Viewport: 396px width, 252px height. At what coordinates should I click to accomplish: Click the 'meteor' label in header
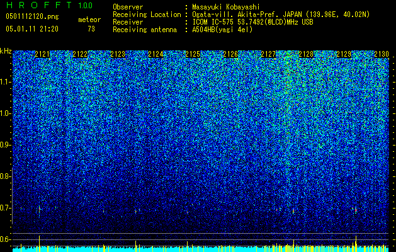[x=89, y=20]
